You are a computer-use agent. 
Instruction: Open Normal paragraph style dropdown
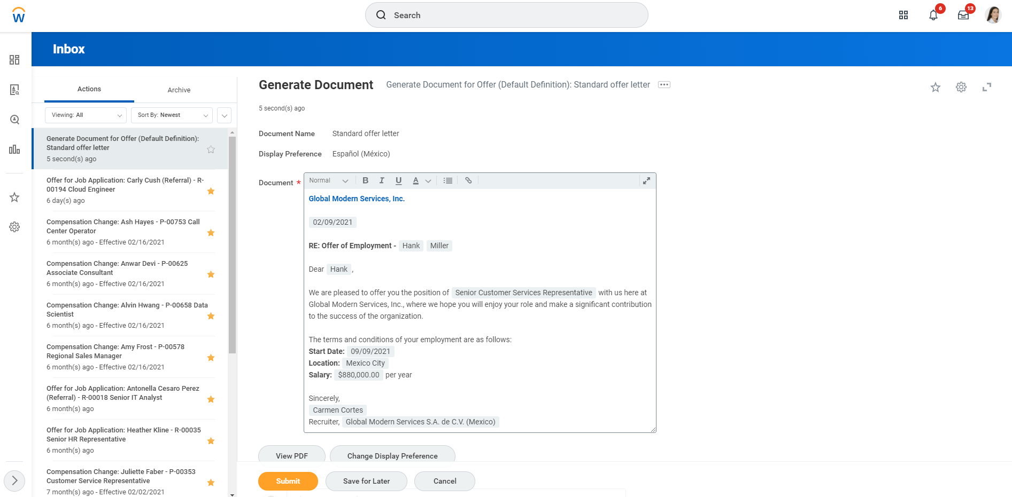point(329,180)
